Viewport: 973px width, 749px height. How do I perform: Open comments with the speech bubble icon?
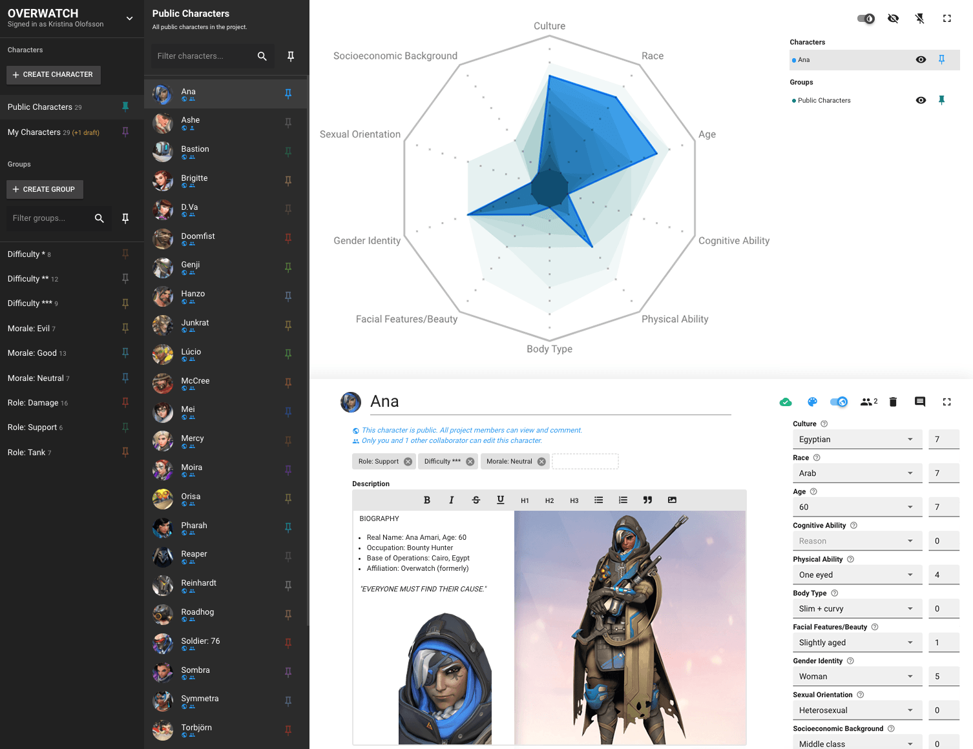pos(919,402)
